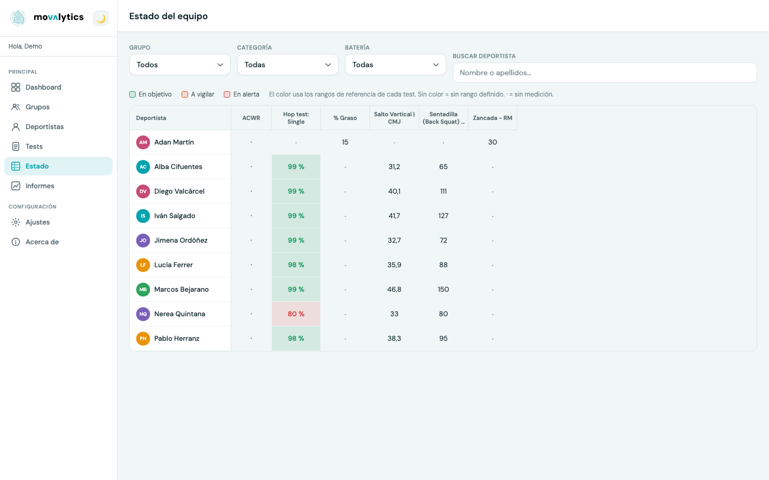The width and height of the screenshot is (769, 480).
Task: Click Marcos Bejarano's 46,8 CMJ value
Action: (395, 290)
